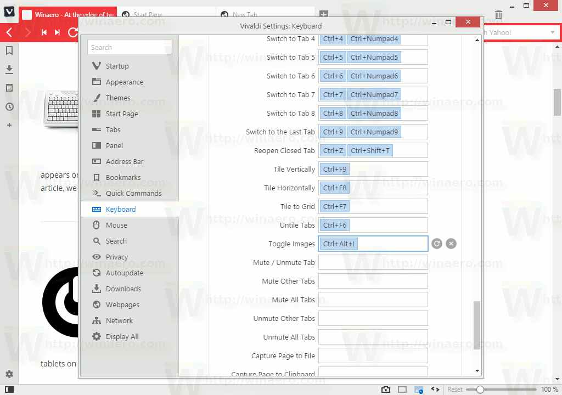This screenshot has width=562, height=395.
Task: Open the Notes panel icon
Action: tap(9, 87)
